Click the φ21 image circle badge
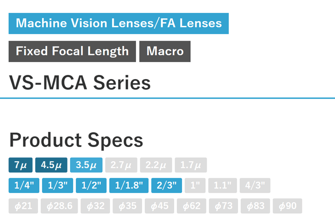The height and width of the screenshot is (223, 335). 23,206
